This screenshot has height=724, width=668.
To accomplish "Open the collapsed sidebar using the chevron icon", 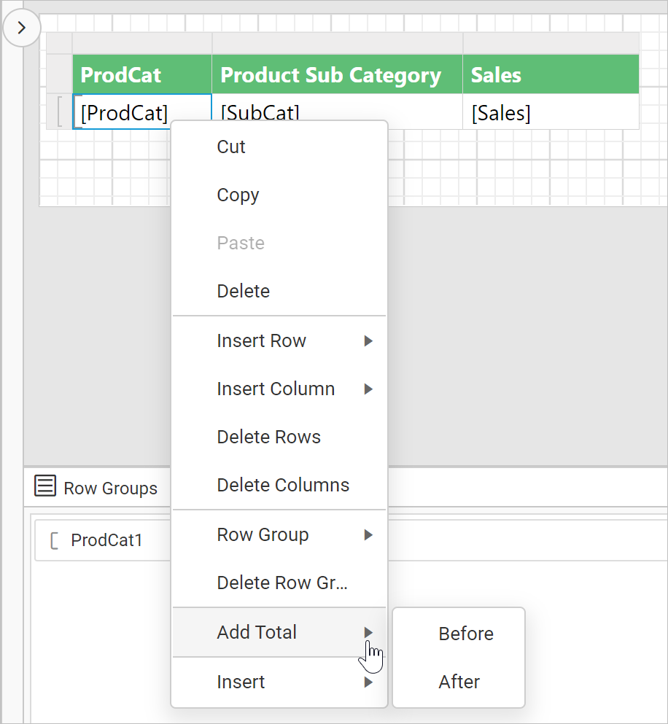I will (x=21, y=27).
